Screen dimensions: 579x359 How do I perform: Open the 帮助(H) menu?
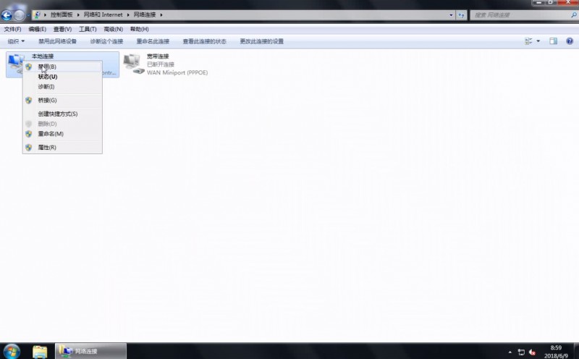tap(139, 29)
